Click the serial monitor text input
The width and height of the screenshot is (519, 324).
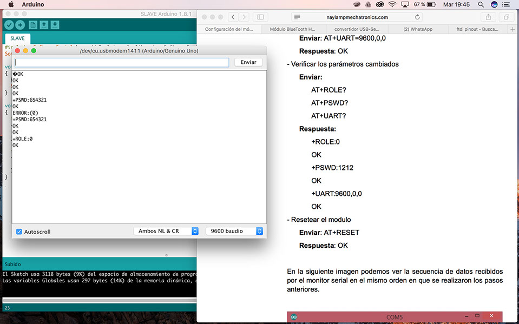(x=122, y=62)
